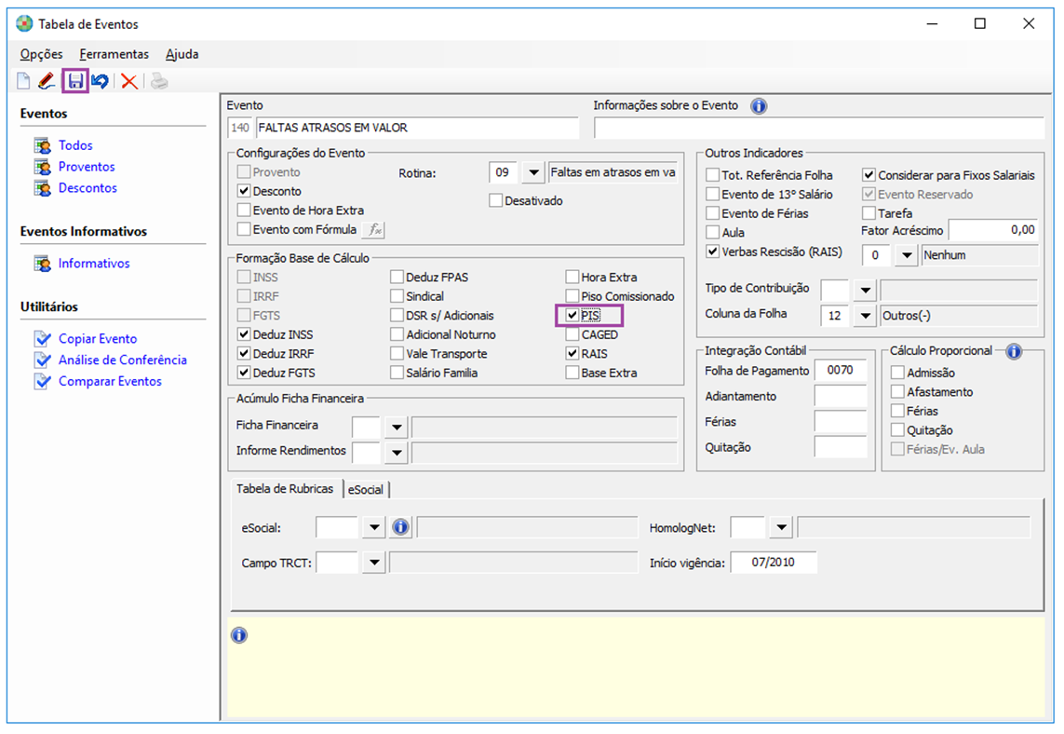Click the printer icon in the toolbar
The width and height of the screenshot is (1064, 734).
point(159,81)
